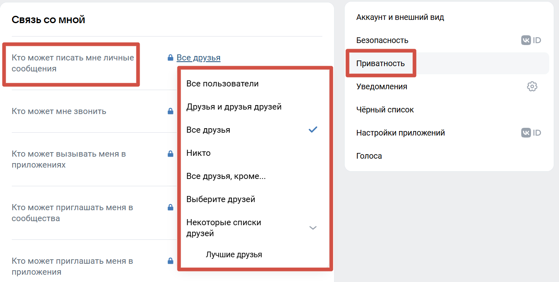Click lock icon in 'Кто может вызывать меня' row
The height and width of the screenshot is (282, 559).
click(x=171, y=154)
